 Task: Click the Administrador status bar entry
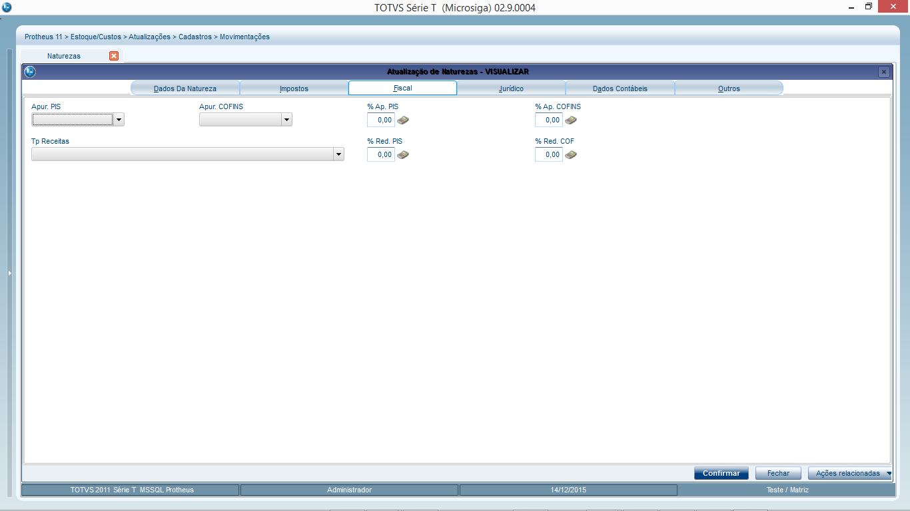(349, 490)
